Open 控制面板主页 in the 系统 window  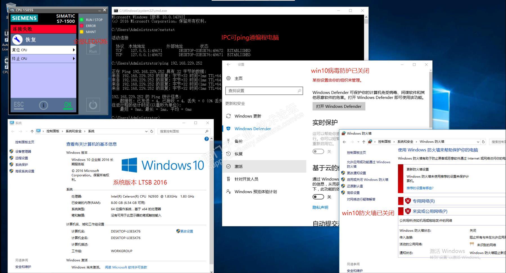coord(25,142)
